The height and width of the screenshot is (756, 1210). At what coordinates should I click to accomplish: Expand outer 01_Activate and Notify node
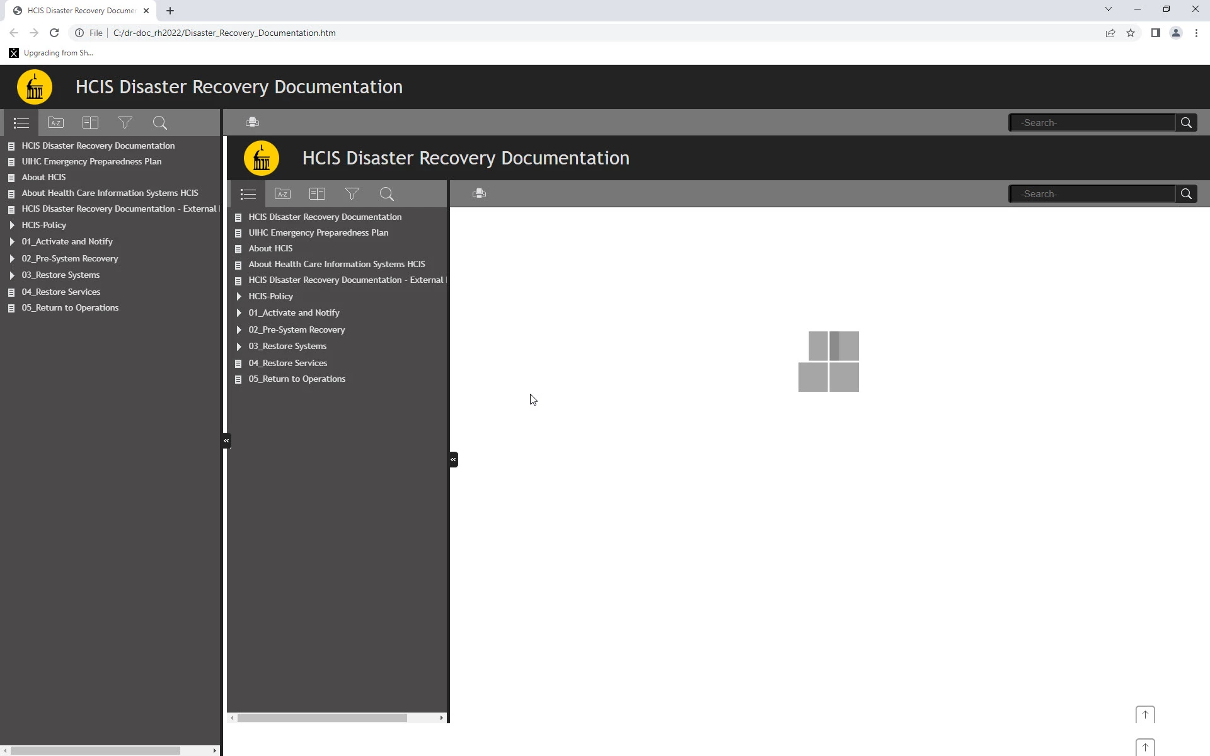point(12,241)
